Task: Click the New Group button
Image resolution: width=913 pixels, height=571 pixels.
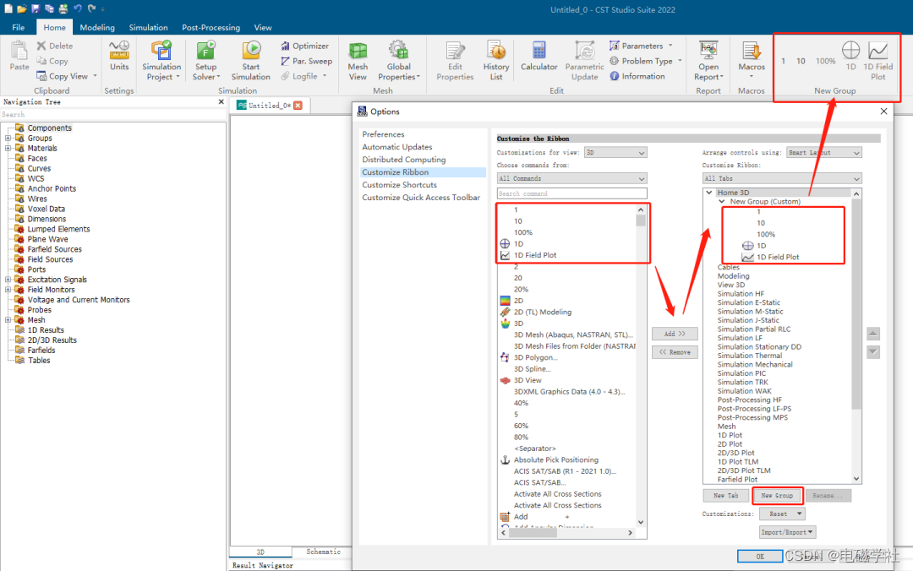Action: click(x=777, y=496)
